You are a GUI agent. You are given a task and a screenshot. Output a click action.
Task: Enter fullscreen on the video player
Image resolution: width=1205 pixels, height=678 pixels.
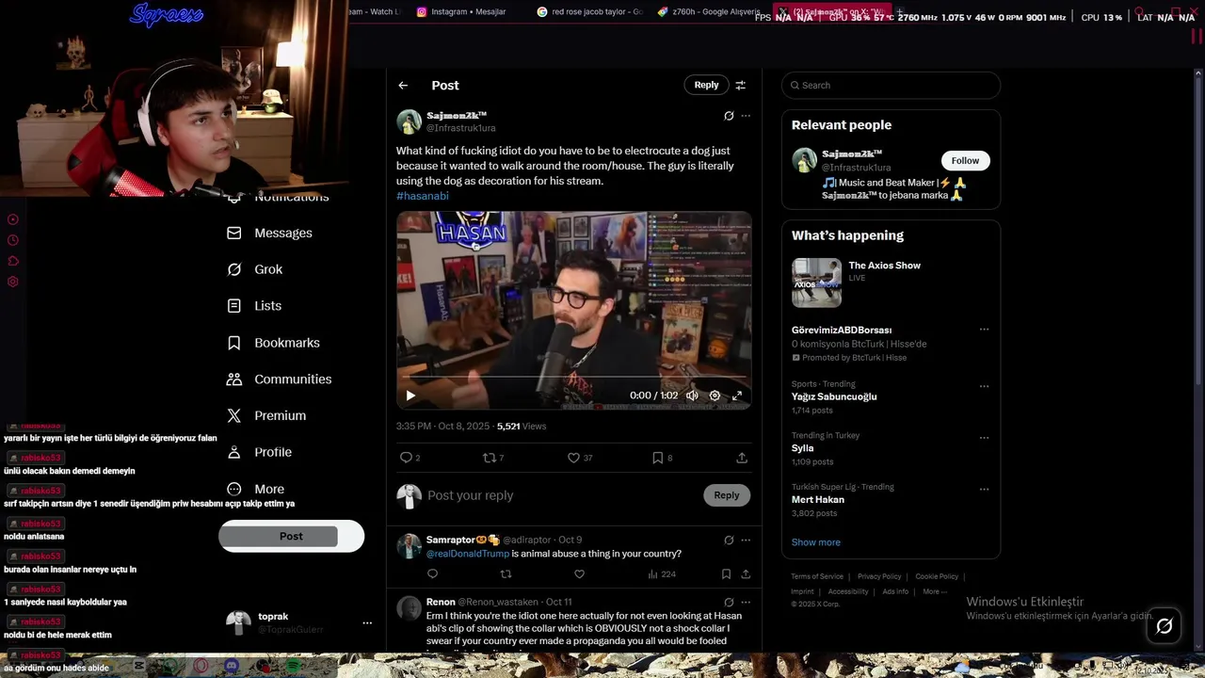coord(737,395)
